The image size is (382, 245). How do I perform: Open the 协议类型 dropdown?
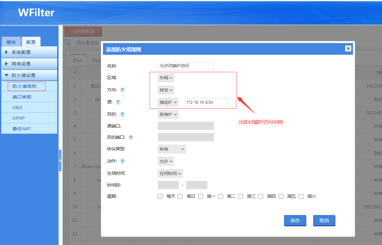[172, 149]
